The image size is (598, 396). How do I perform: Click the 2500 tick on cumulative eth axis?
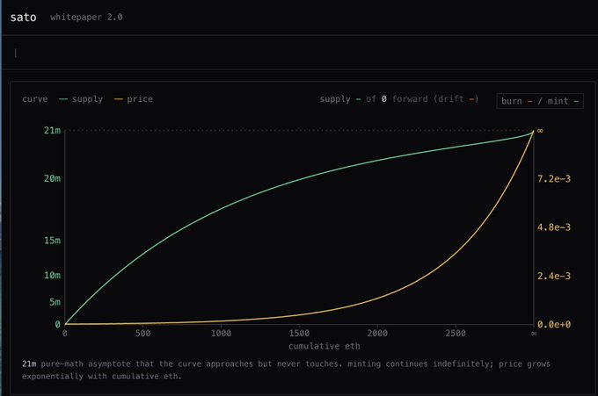click(x=456, y=334)
